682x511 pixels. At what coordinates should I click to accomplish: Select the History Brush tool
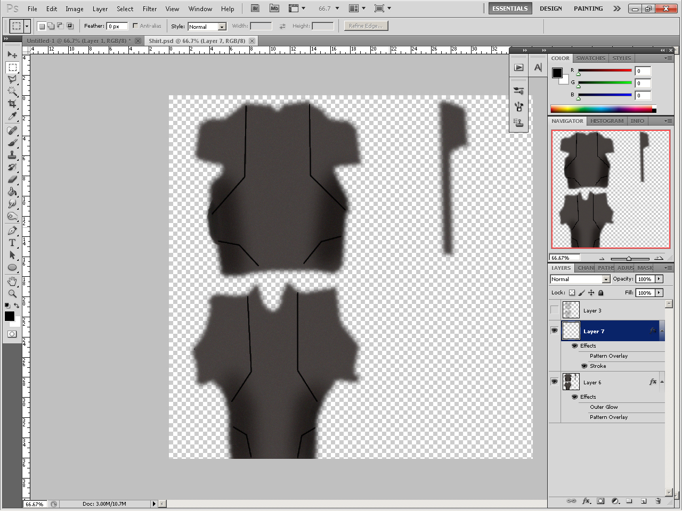(12, 167)
